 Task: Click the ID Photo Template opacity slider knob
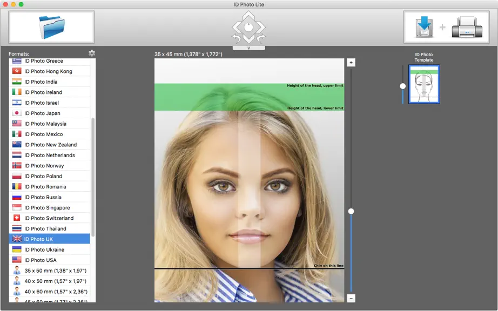(x=403, y=86)
